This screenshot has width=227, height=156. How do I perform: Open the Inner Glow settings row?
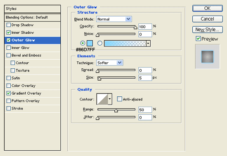coord(33,48)
